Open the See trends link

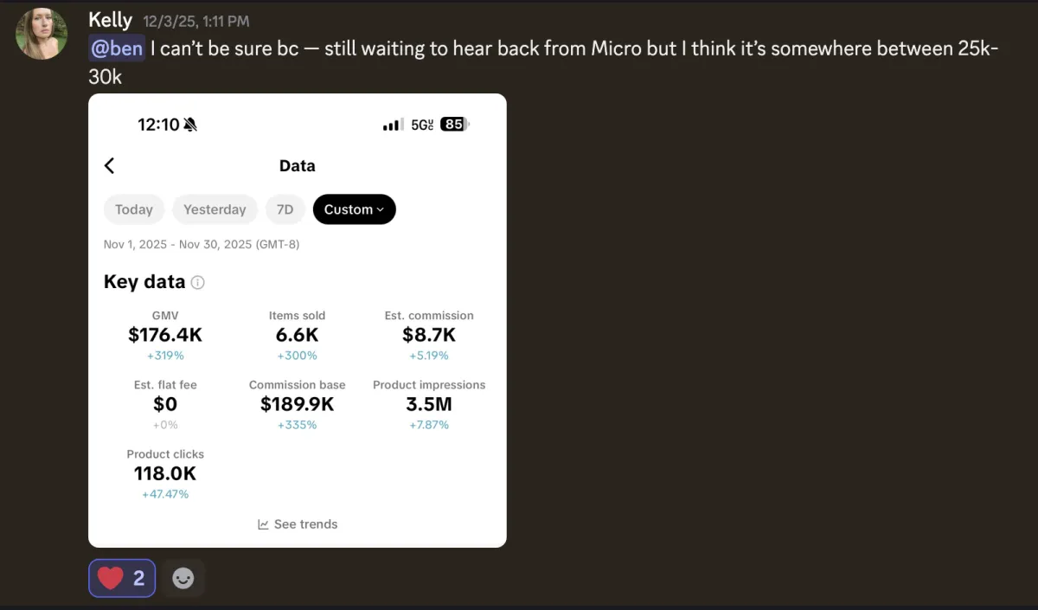pyautogui.click(x=305, y=524)
